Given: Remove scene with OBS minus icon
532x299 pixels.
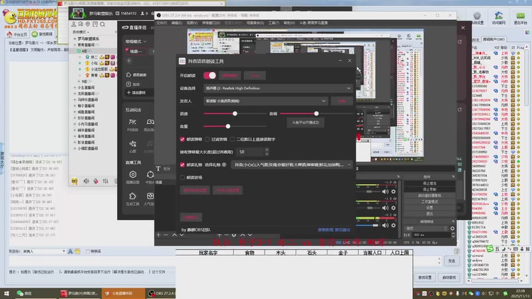Looking at the screenshot, I should [x=166, y=235].
